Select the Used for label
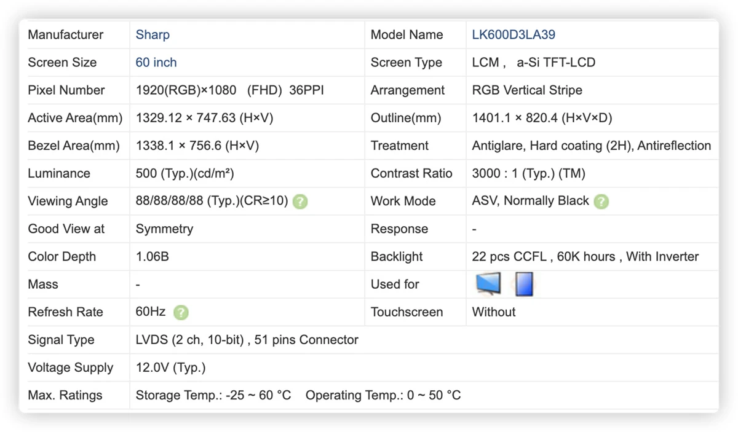This screenshot has height=432, width=738. (x=395, y=284)
